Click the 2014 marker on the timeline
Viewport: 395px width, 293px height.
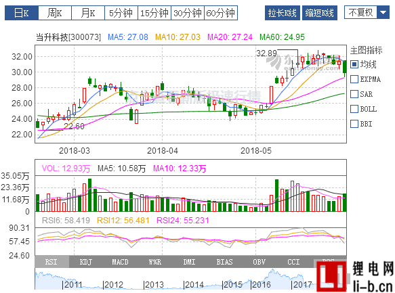point(194,285)
